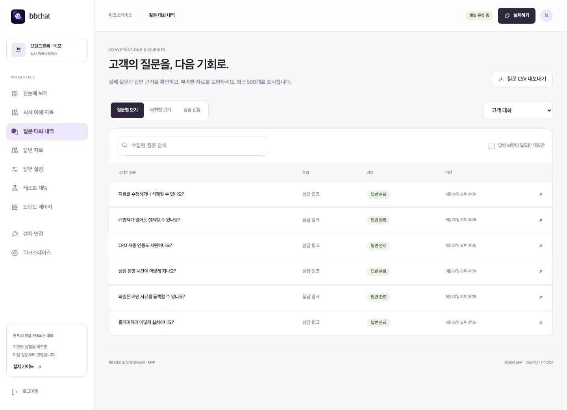Click 답변 완료 badge in 개발자가 없어도 row
The width and height of the screenshot is (567, 410).
tap(378, 220)
